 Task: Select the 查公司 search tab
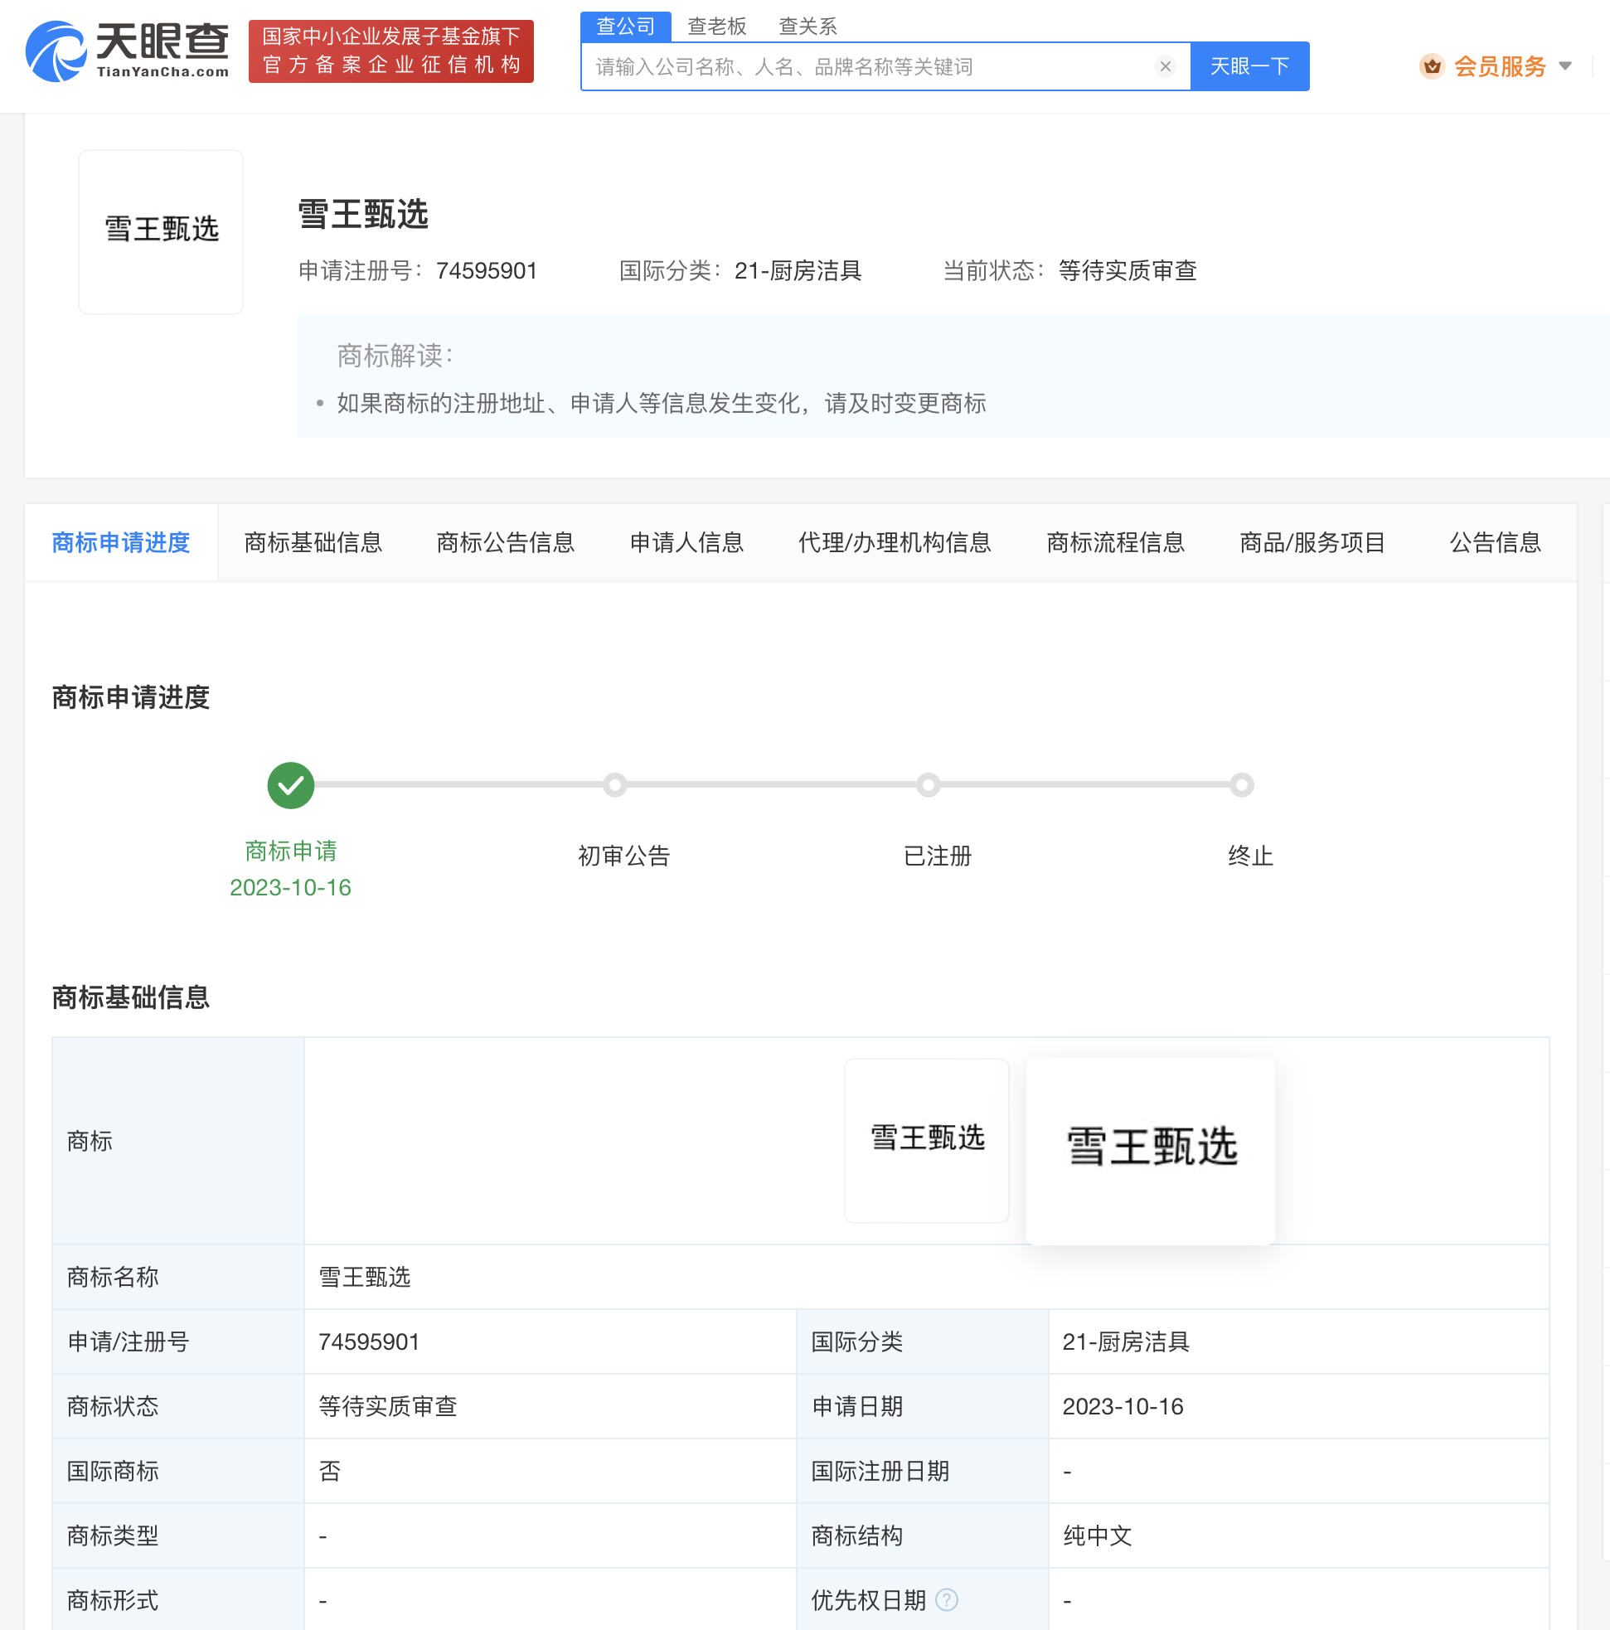[626, 27]
